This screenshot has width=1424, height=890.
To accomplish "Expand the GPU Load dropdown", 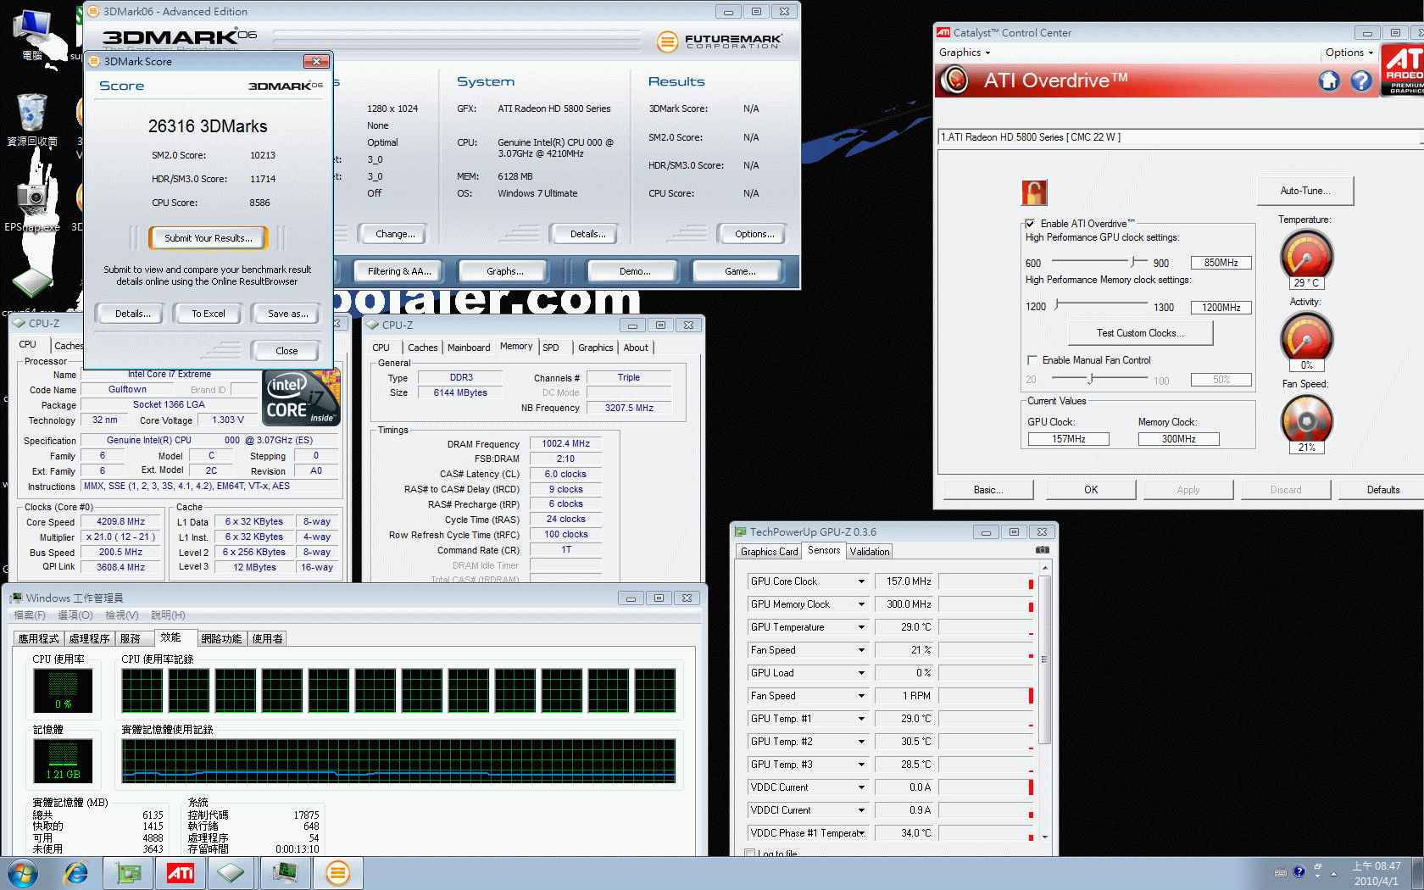I will pos(861,673).
